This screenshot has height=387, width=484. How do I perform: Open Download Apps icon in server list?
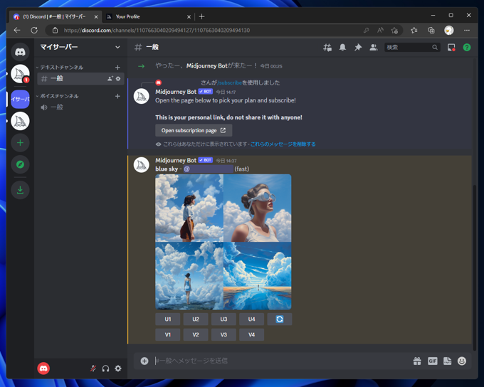tap(20, 190)
